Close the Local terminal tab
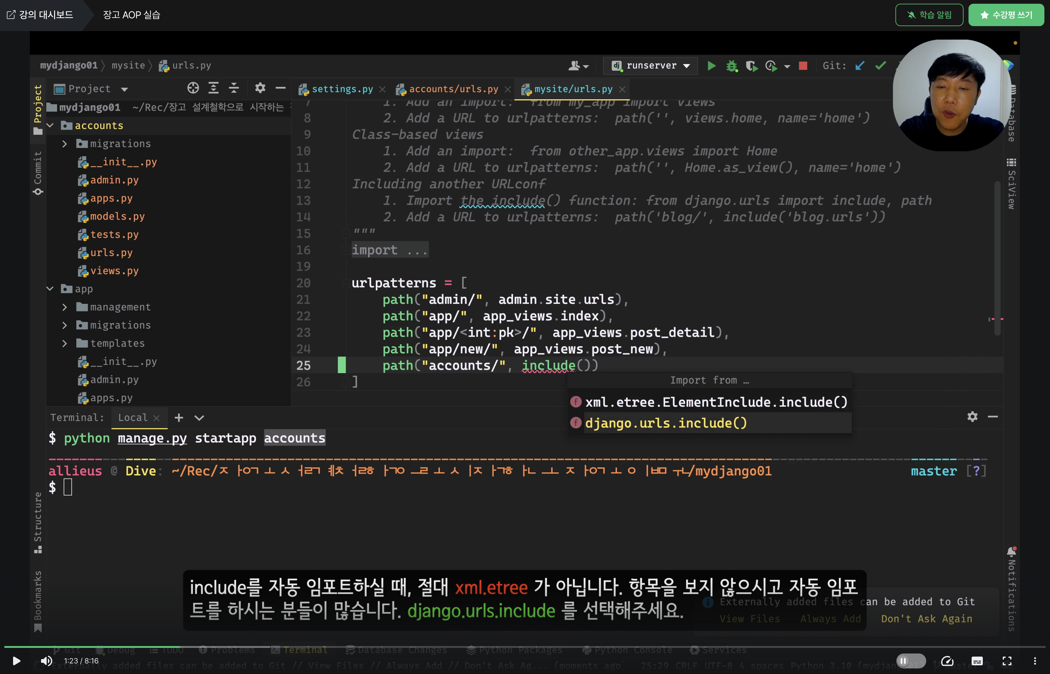This screenshot has width=1050, height=674. pos(156,418)
